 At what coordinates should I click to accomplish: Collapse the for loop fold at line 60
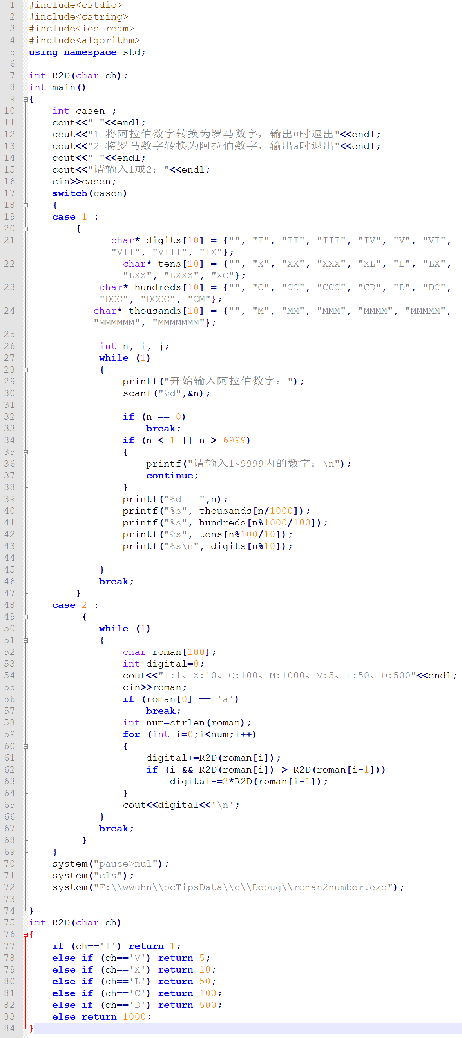click(25, 746)
